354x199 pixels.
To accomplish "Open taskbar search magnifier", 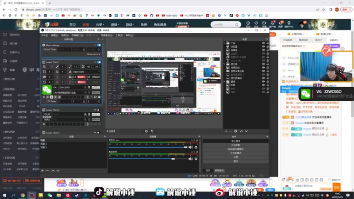I will click(x=13, y=195).
